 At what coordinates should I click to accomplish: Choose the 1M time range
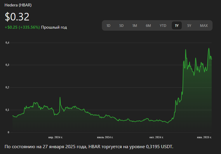pos(135,25)
